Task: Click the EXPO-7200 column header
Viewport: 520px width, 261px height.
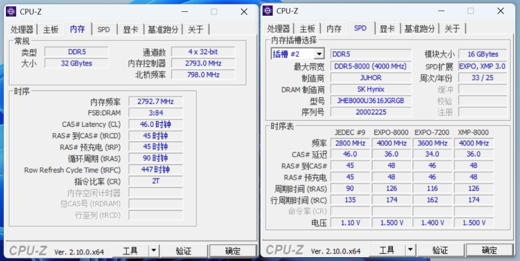Action: (432, 132)
